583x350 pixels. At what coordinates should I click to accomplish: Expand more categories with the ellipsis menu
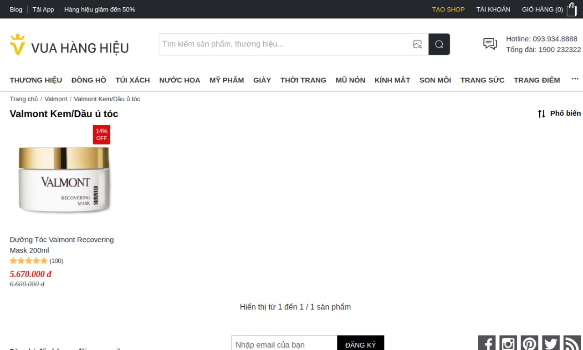pyautogui.click(x=575, y=79)
